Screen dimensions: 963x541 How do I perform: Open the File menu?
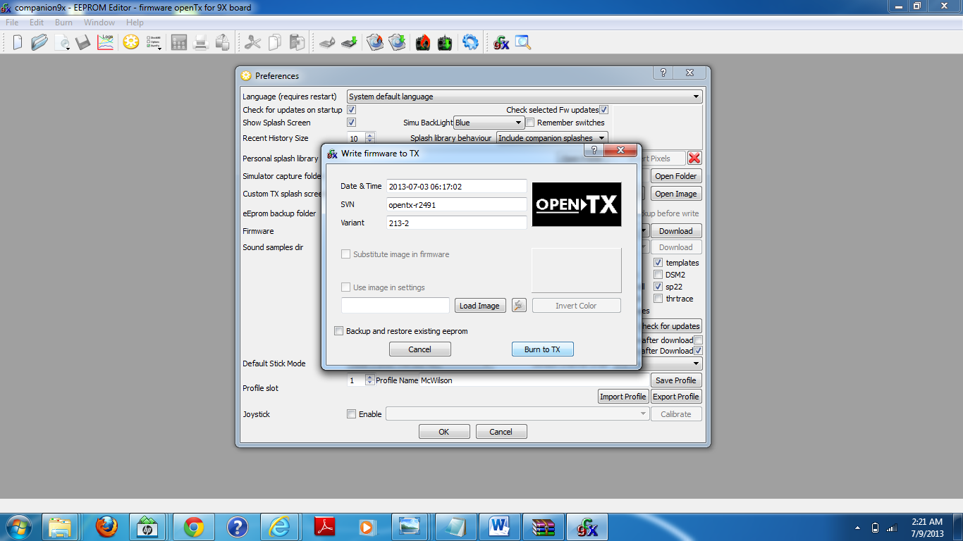(x=13, y=23)
